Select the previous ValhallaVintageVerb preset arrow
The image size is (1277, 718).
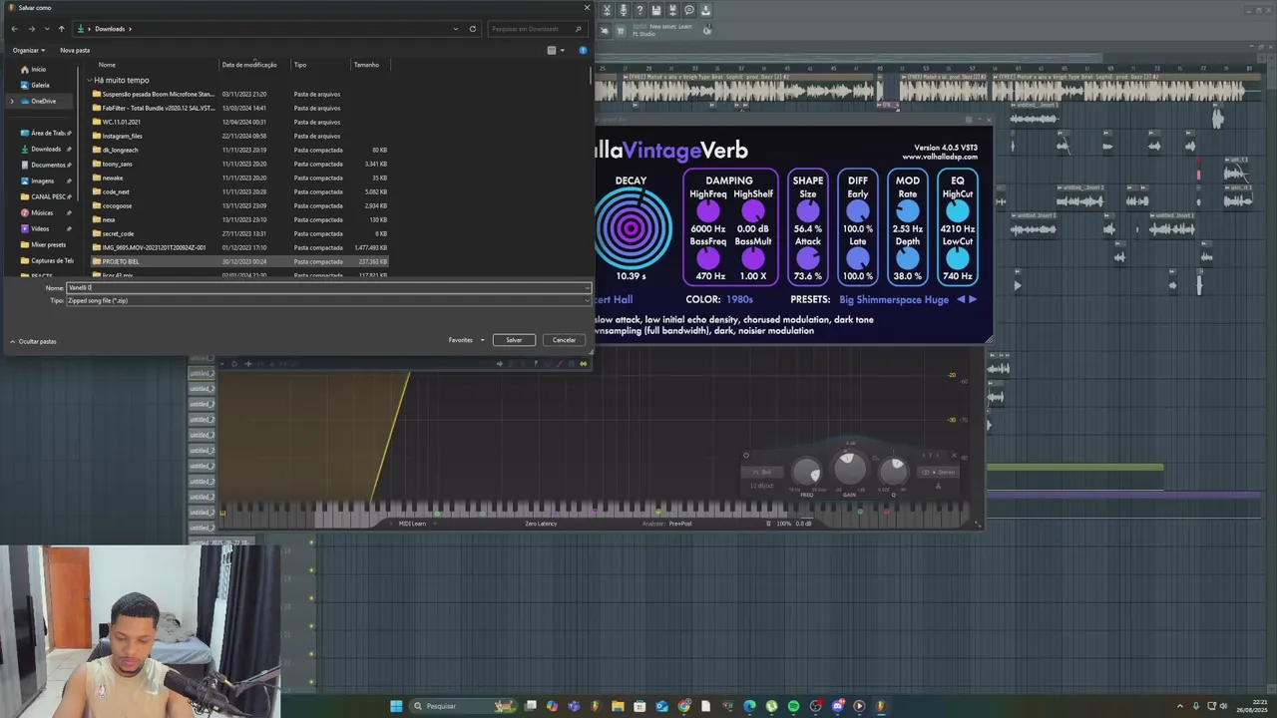coord(962,299)
